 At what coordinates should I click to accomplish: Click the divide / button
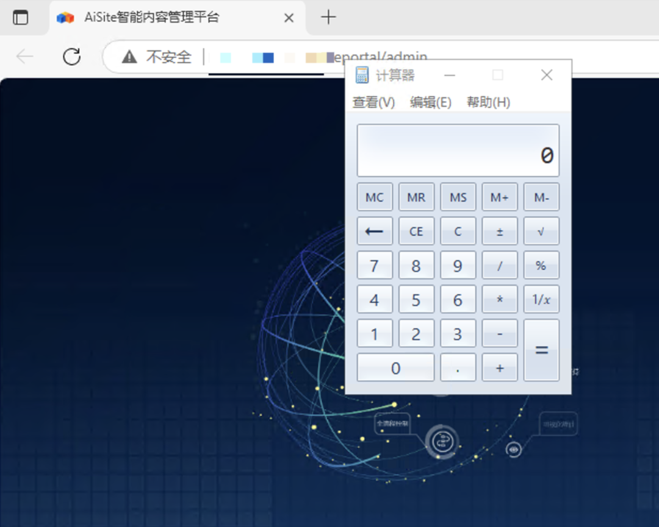tap(499, 265)
